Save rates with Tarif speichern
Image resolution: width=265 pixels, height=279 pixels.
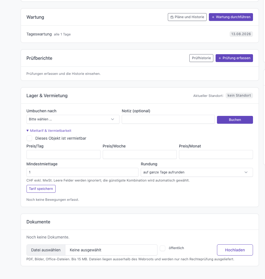[41, 189]
